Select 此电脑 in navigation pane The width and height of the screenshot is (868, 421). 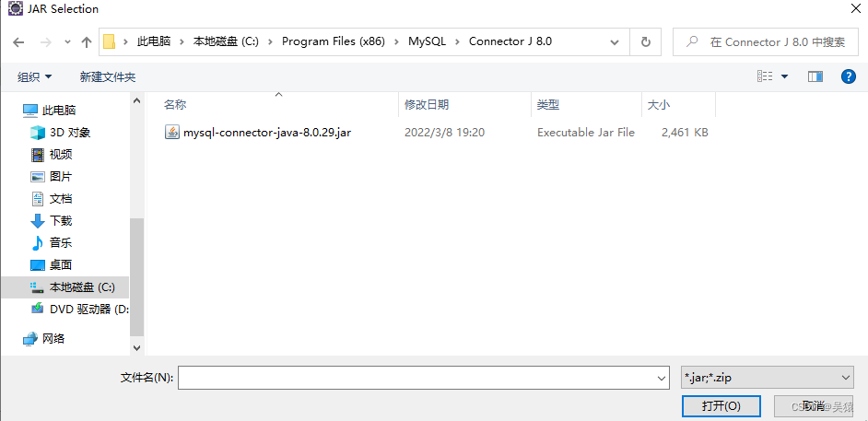tap(59, 111)
